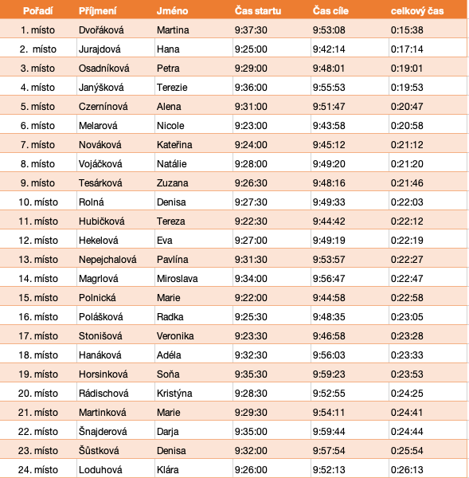Click total time cell 0:21:12

428,144
